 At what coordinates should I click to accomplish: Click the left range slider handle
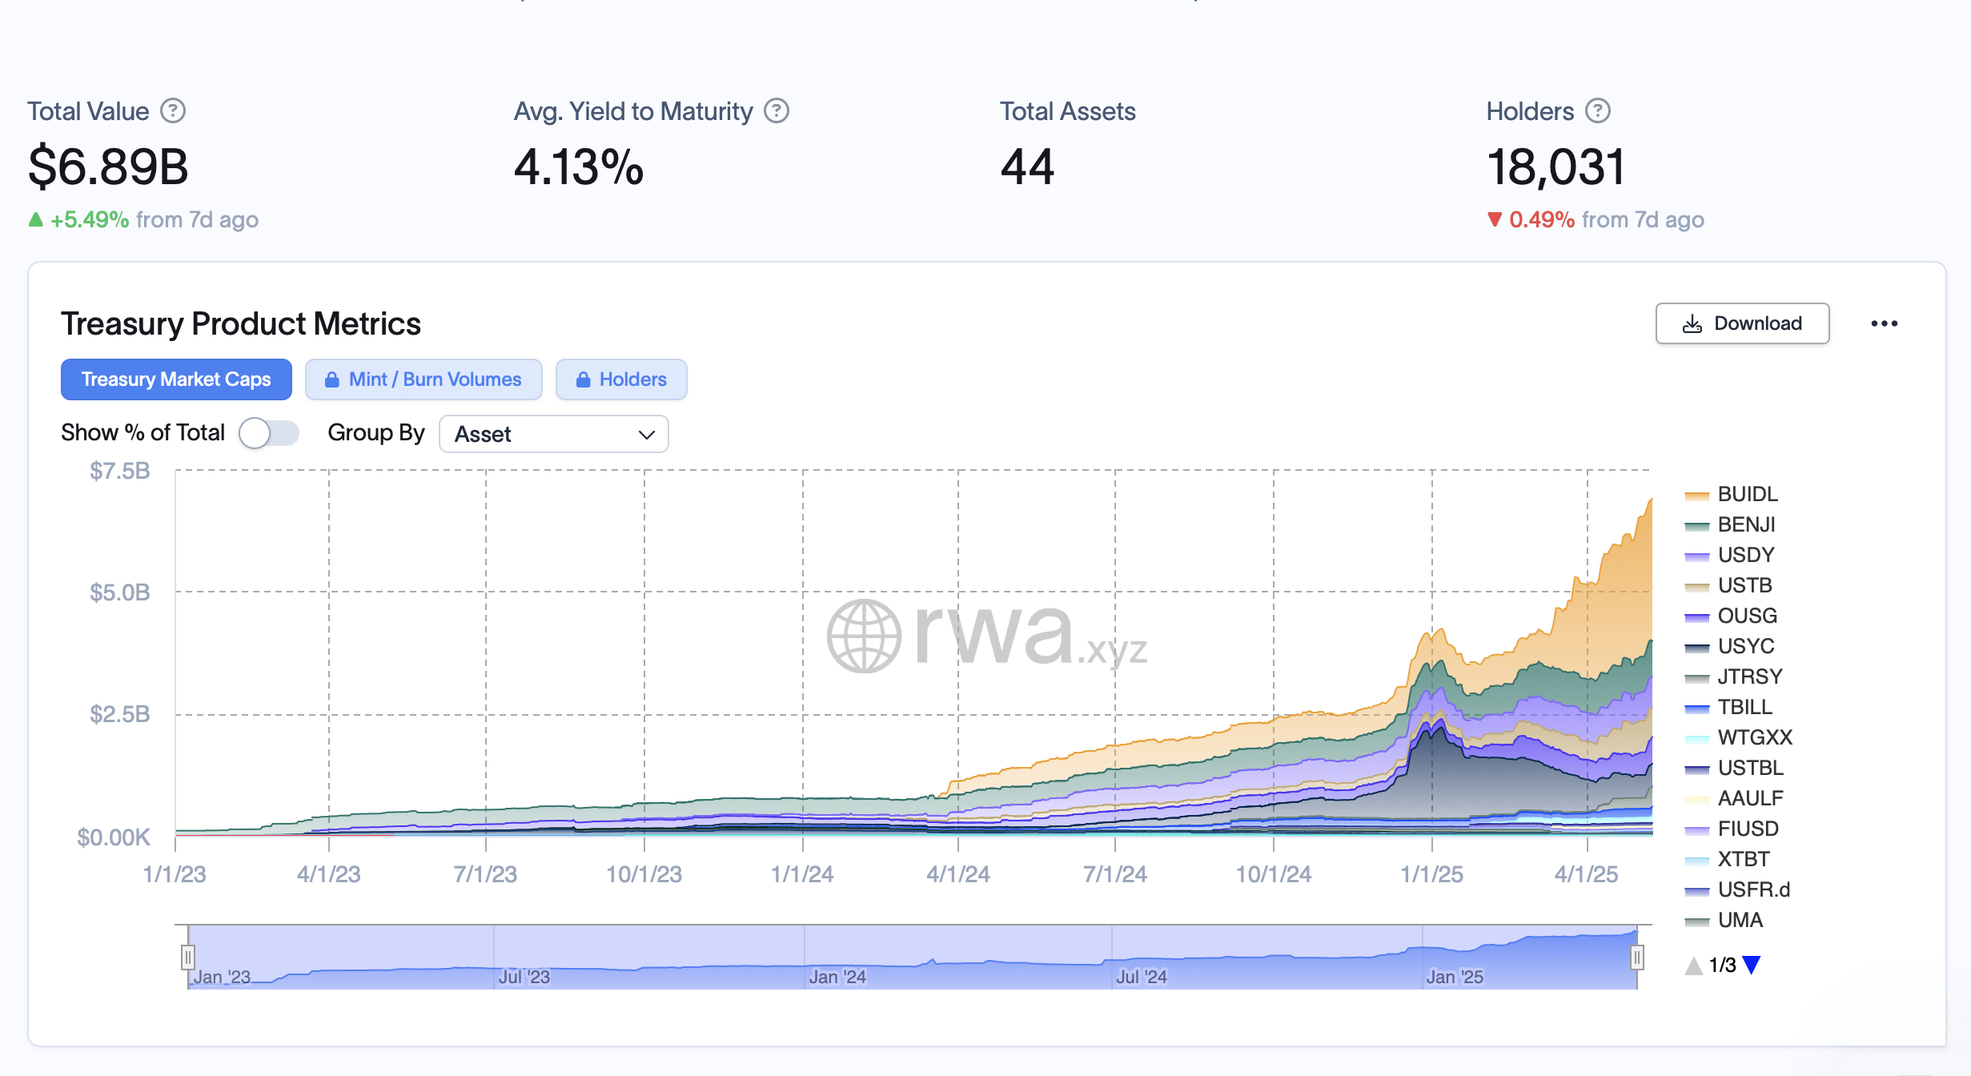click(188, 957)
